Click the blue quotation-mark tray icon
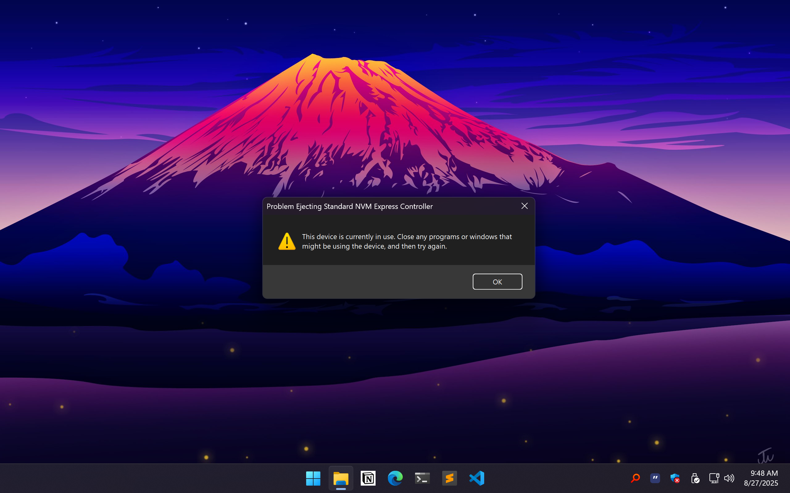 pos(655,478)
